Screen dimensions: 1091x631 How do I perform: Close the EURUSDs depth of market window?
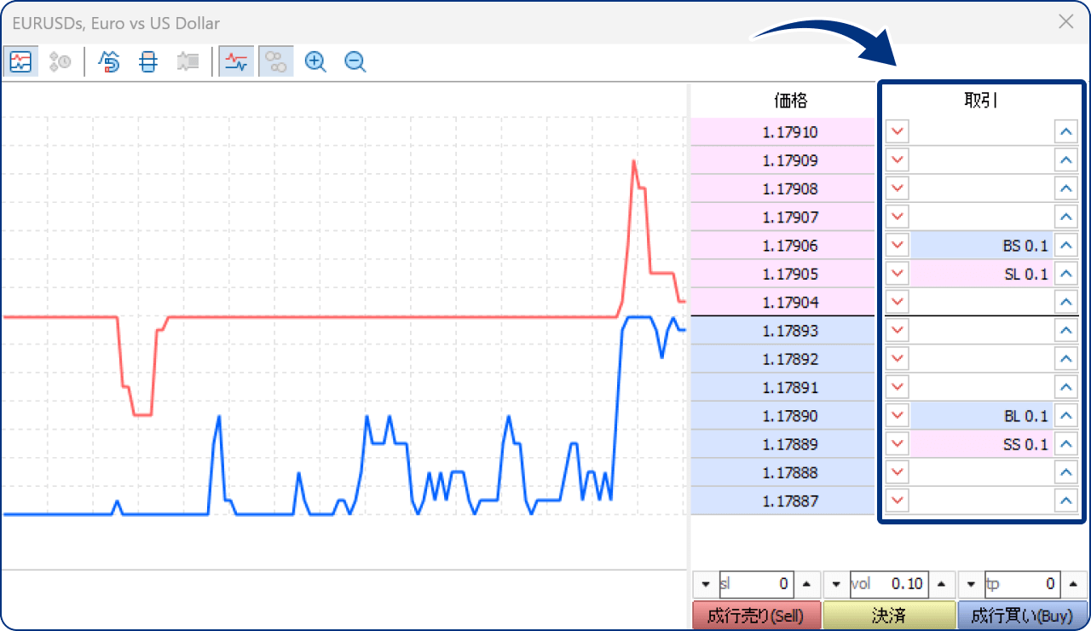pyautogui.click(x=1065, y=22)
